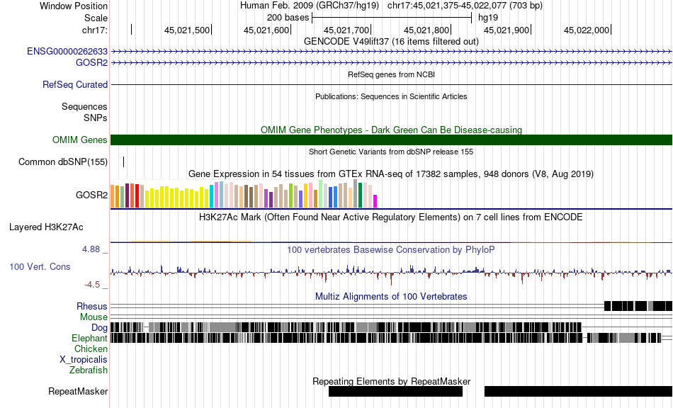Click the Scale label
The width and height of the screenshot is (673, 408).
pyautogui.click(x=96, y=18)
